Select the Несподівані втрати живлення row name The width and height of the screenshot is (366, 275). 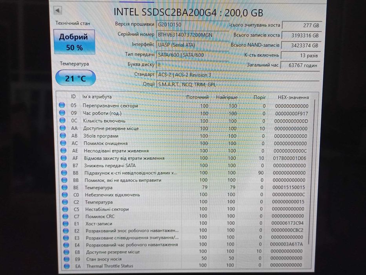click(x=116, y=151)
